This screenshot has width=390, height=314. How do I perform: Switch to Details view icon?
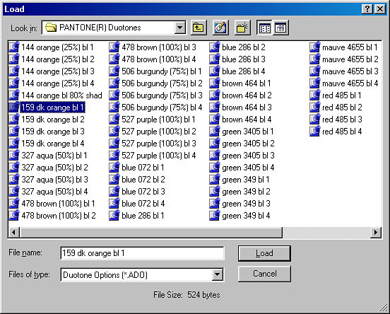pos(280,28)
